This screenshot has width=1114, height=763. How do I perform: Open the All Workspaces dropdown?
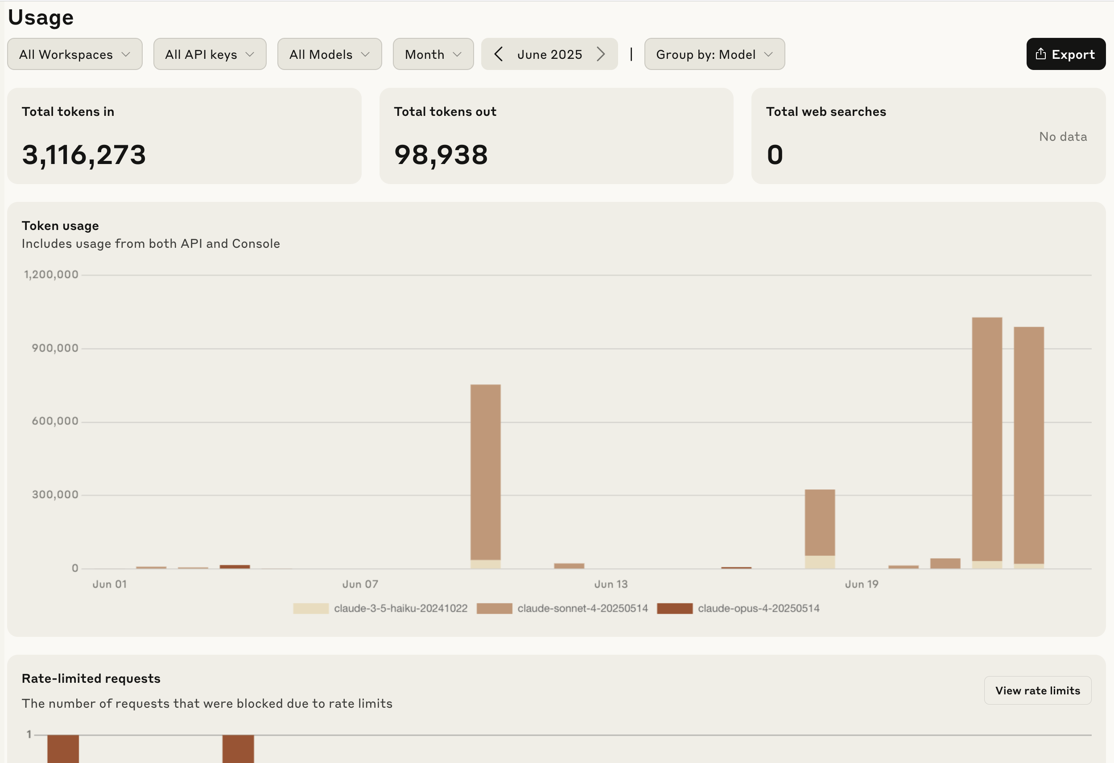click(75, 54)
